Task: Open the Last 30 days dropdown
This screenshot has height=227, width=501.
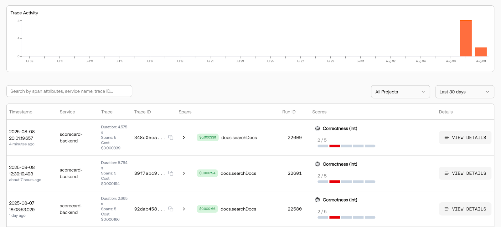Action: pos(465,92)
